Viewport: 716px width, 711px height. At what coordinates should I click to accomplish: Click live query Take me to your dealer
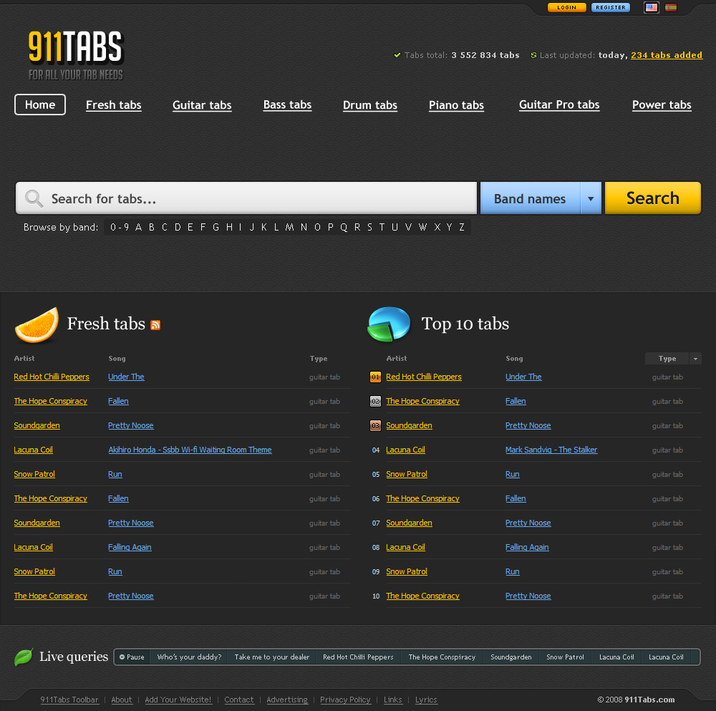pos(271,657)
